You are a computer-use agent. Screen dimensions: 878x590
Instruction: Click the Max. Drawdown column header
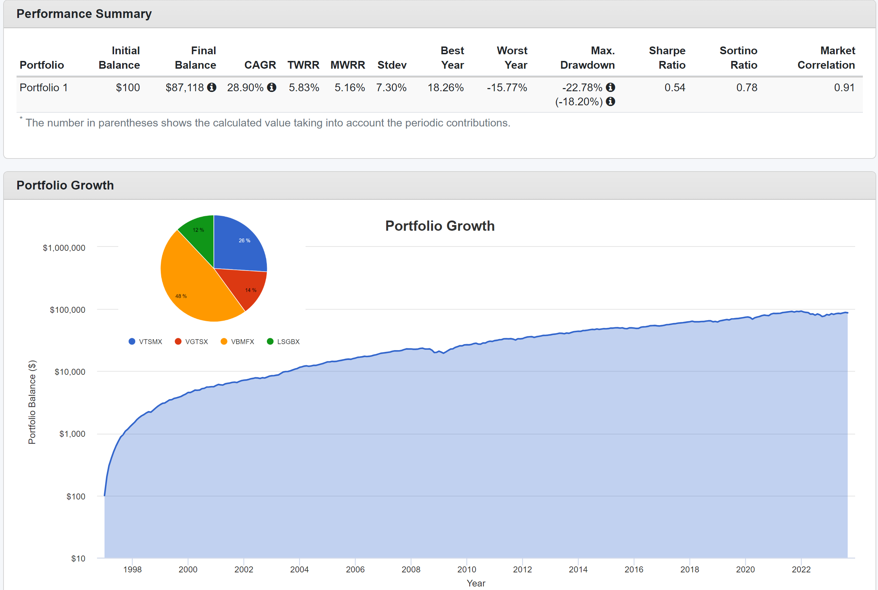click(x=587, y=57)
